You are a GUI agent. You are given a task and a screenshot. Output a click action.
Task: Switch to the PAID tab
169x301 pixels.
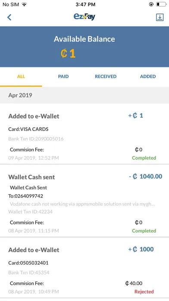click(63, 77)
